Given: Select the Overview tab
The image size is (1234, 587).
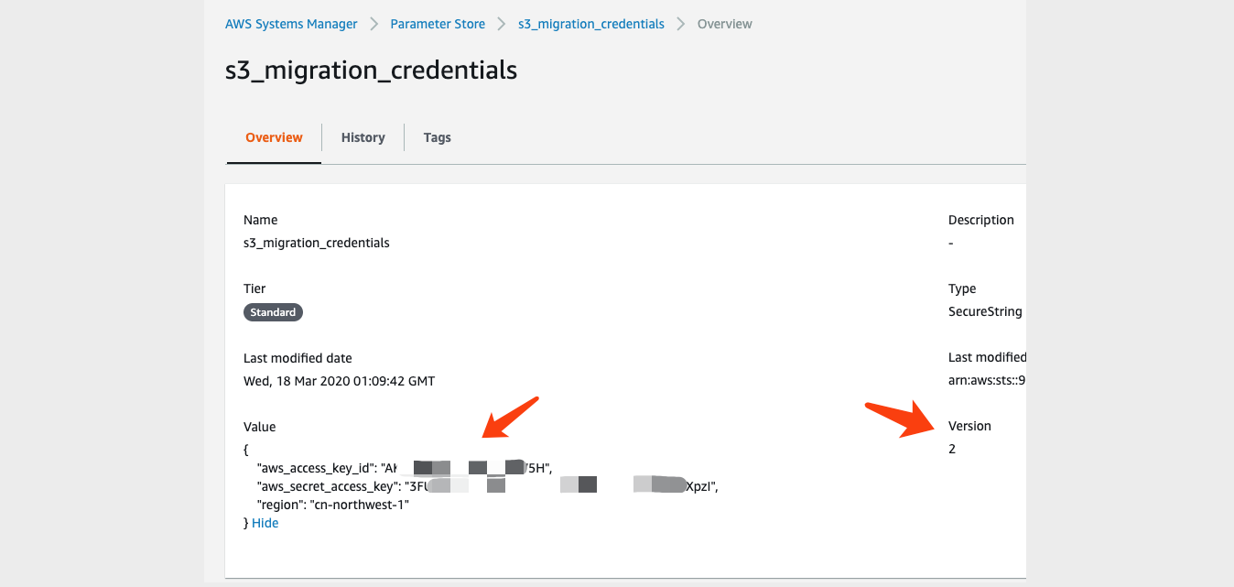Looking at the screenshot, I should (274, 136).
